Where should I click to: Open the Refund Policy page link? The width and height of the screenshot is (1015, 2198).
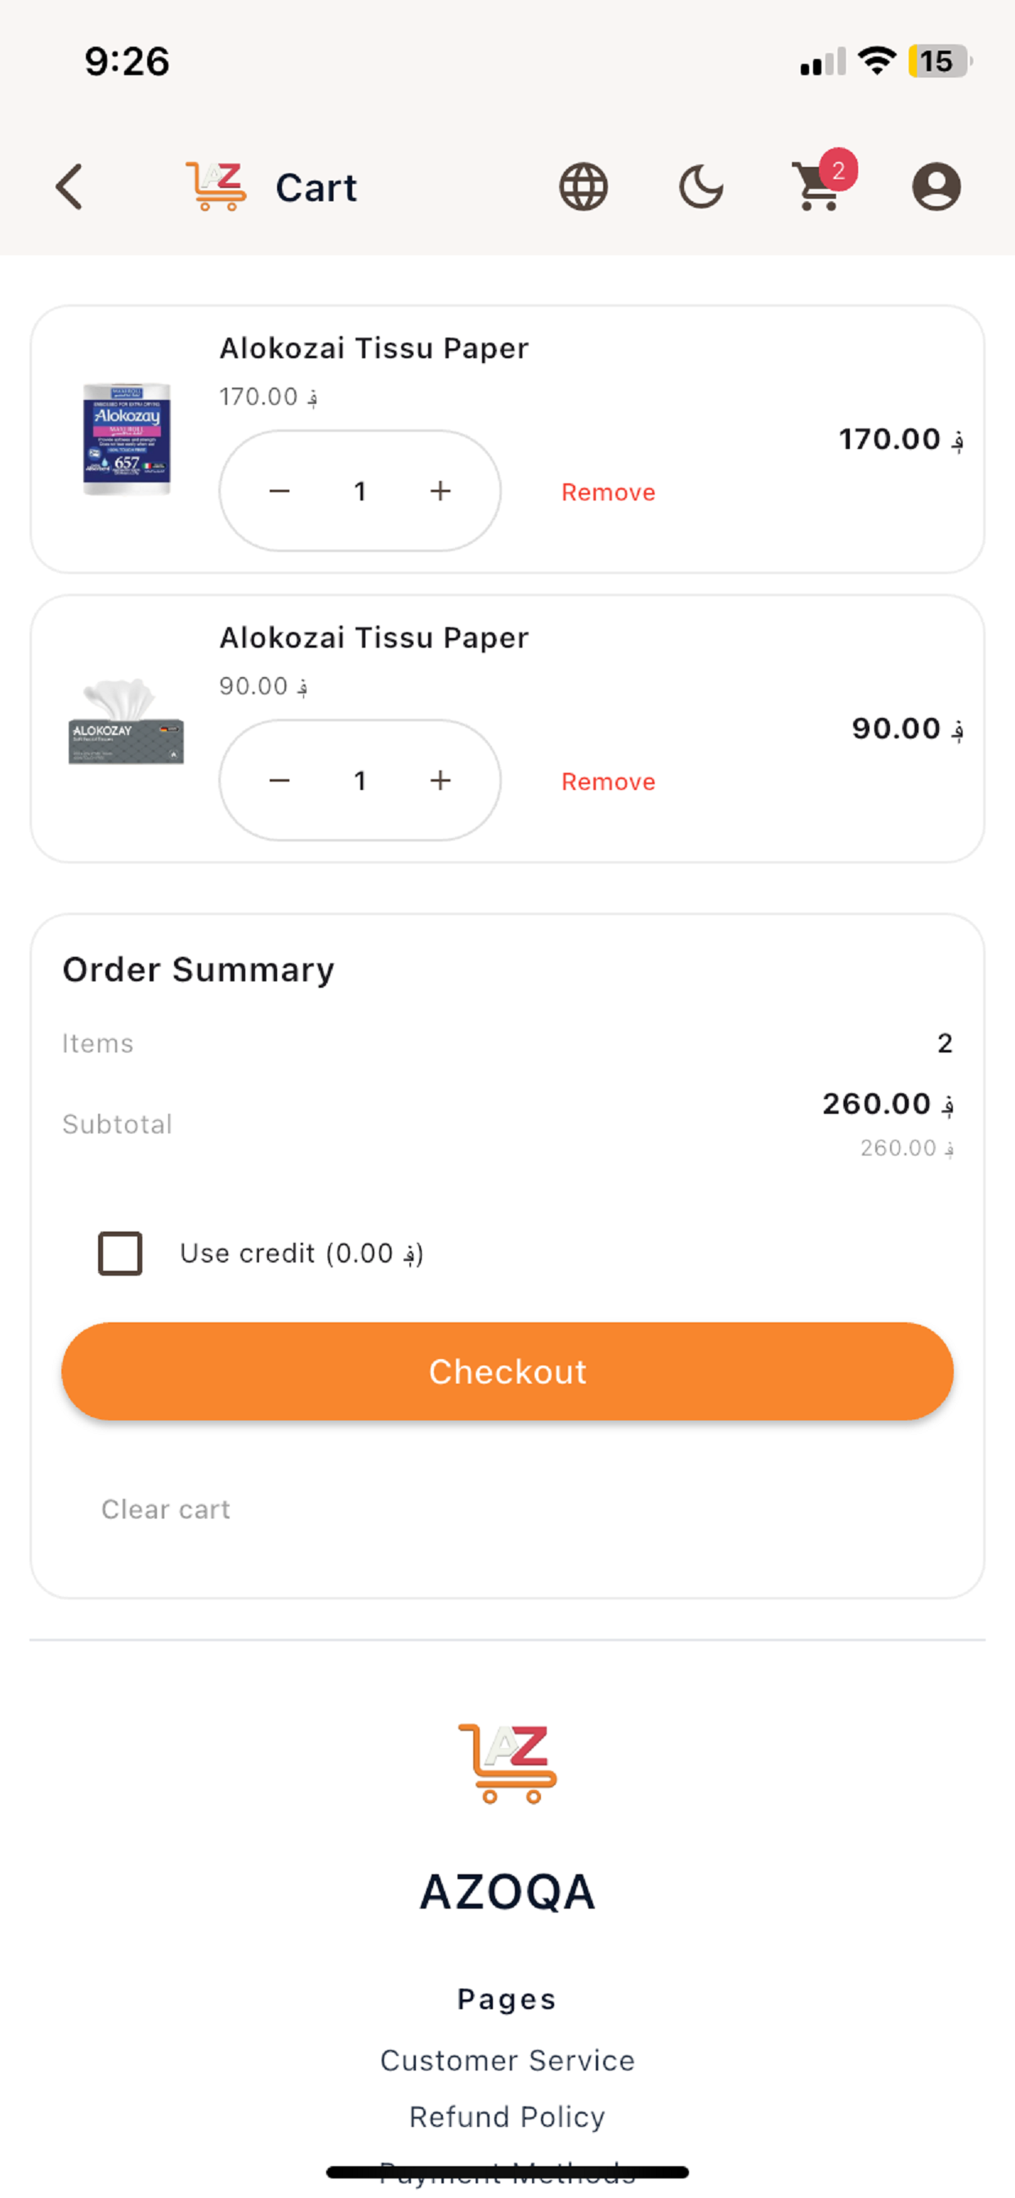pos(507,2117)
